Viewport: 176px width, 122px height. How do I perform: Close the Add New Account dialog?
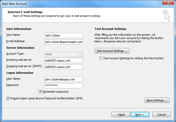point(168,4)
